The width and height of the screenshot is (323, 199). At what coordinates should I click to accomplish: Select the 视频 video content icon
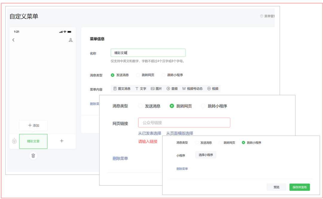pyautogui.click(x=214, y=88)
